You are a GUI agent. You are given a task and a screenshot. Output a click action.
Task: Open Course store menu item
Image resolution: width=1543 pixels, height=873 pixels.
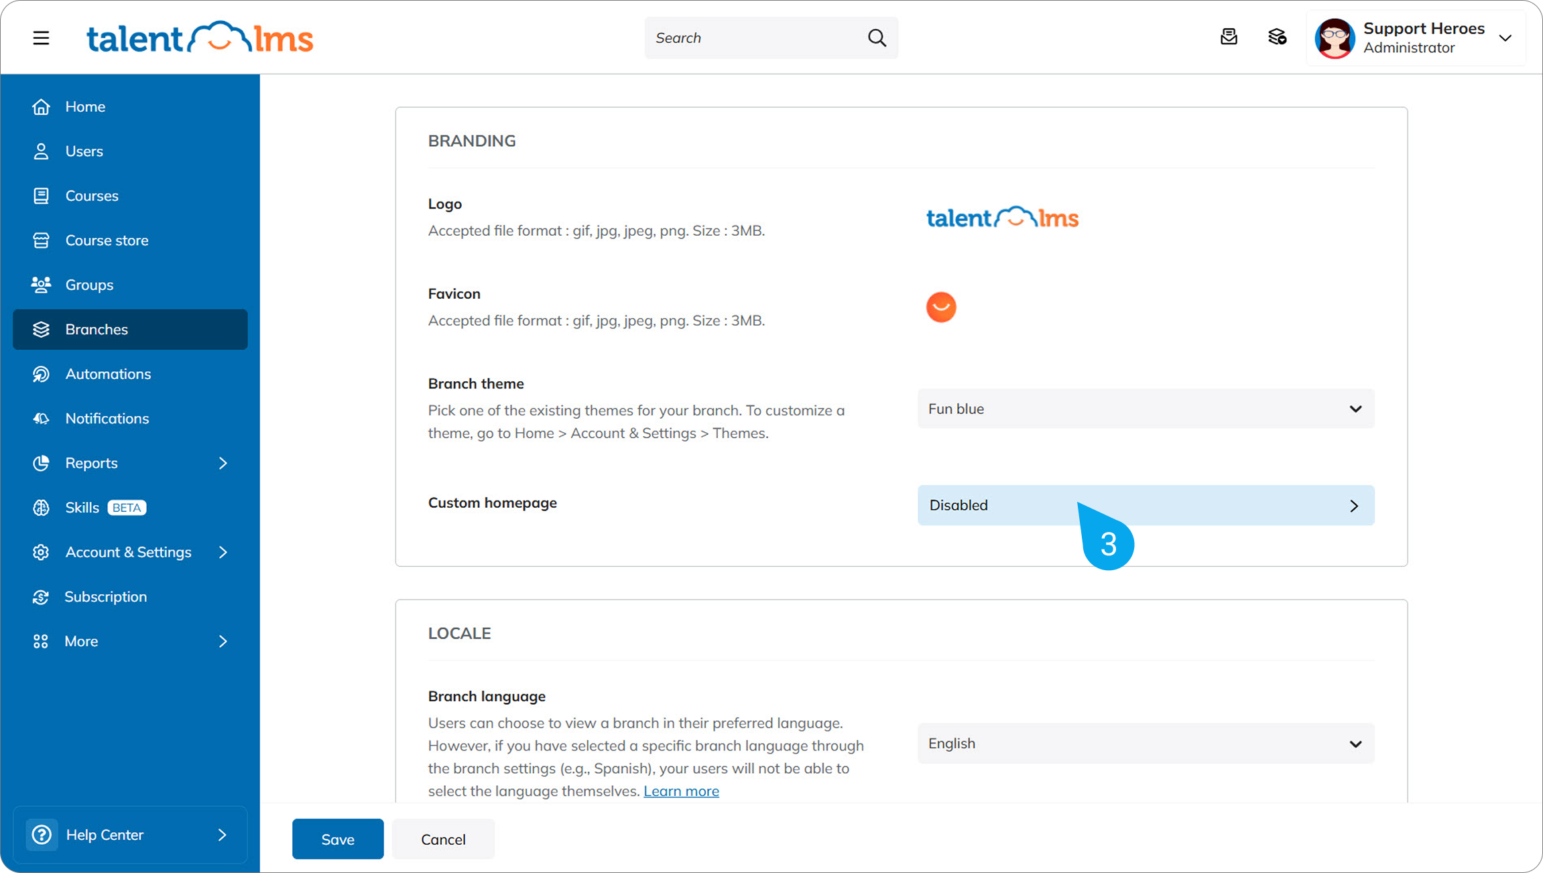click(x=130, y=241)
